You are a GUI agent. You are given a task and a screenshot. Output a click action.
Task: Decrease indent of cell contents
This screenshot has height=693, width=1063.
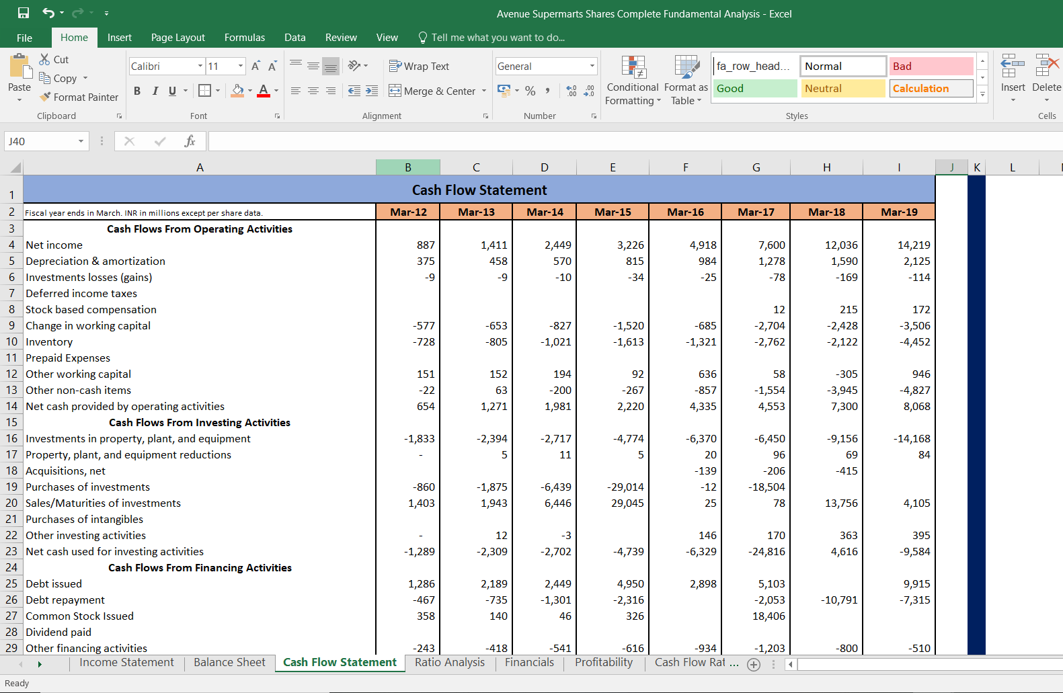tap(354, 91)
